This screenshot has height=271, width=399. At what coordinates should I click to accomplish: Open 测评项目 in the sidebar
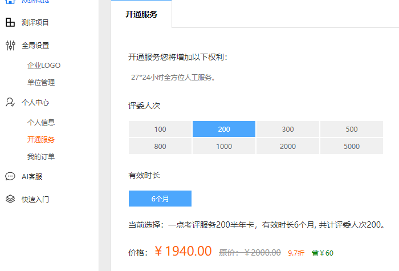click(35, 23)
